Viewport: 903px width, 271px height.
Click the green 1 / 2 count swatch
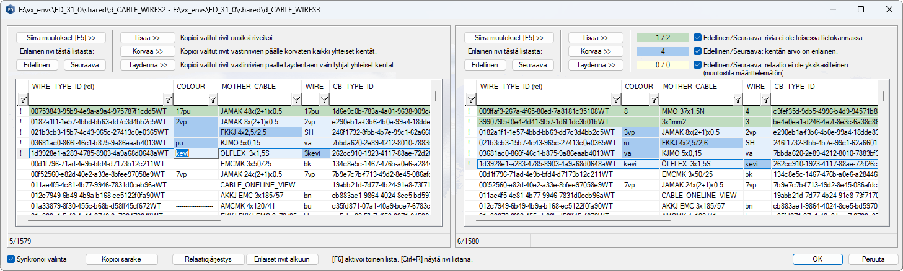click(663, 38)
